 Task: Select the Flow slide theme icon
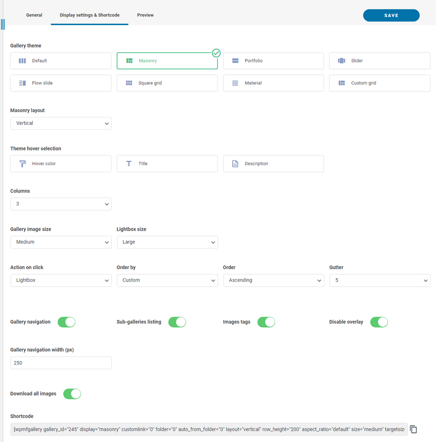22,83
